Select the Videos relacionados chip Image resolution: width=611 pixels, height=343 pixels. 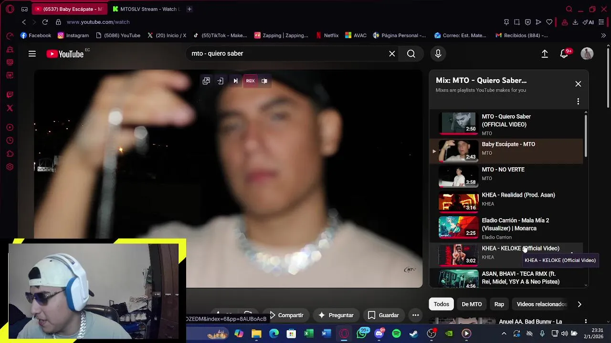[542, 304]
